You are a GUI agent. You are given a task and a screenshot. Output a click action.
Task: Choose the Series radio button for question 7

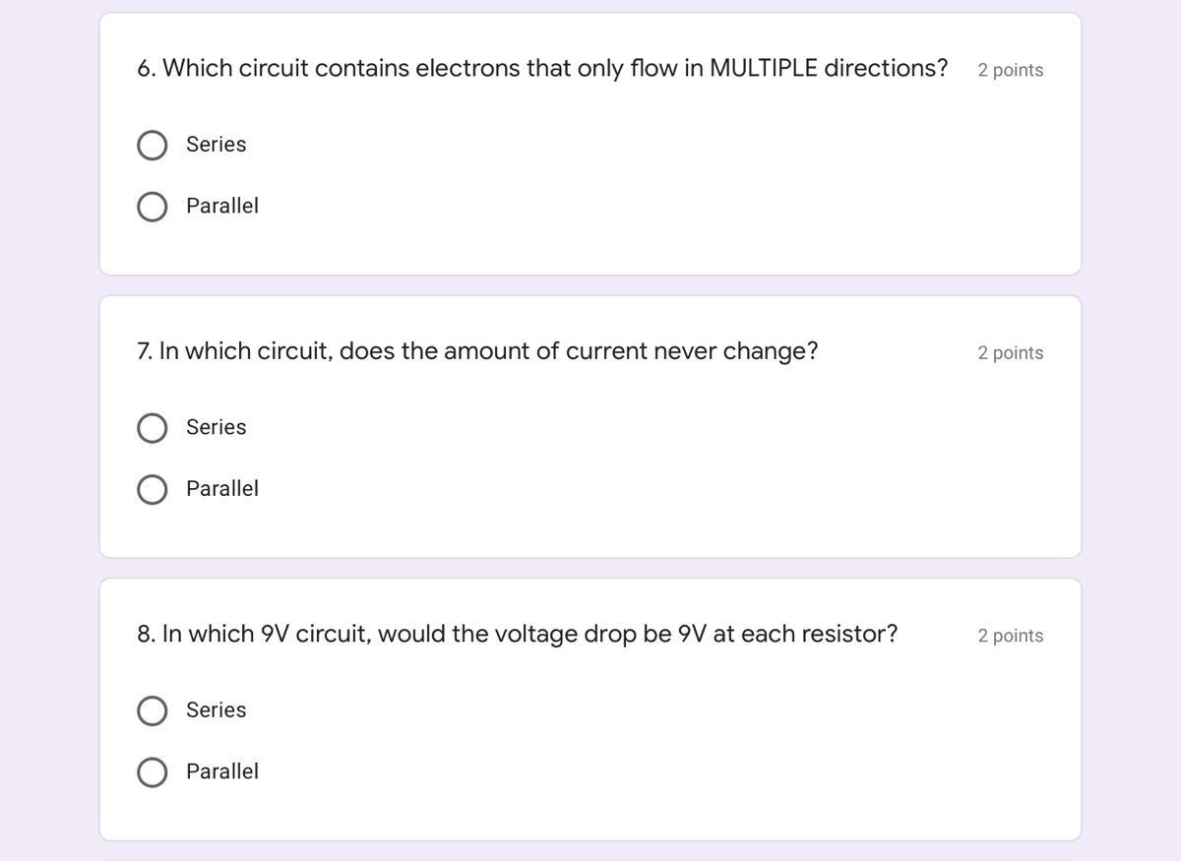152,428
